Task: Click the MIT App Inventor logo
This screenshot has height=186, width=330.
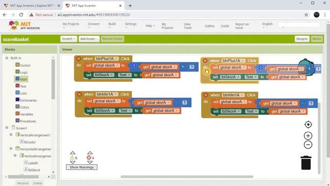Action: click(24, 25)
